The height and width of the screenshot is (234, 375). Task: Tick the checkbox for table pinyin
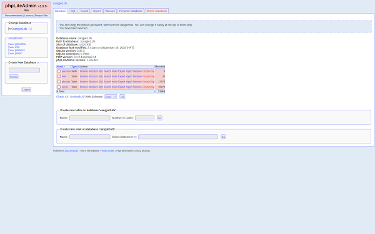click(59, 87)
